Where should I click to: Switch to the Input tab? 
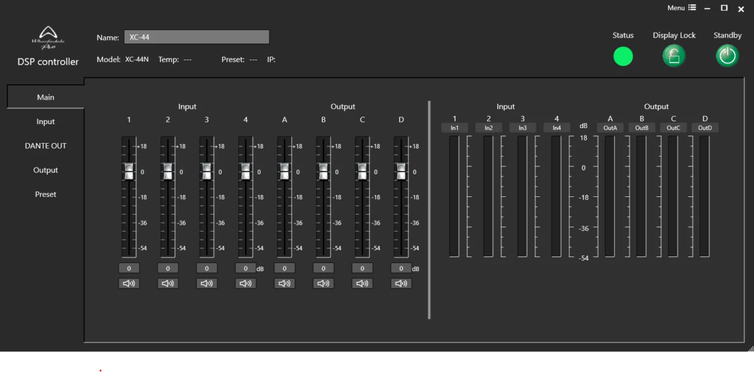[x=45, y=122]
